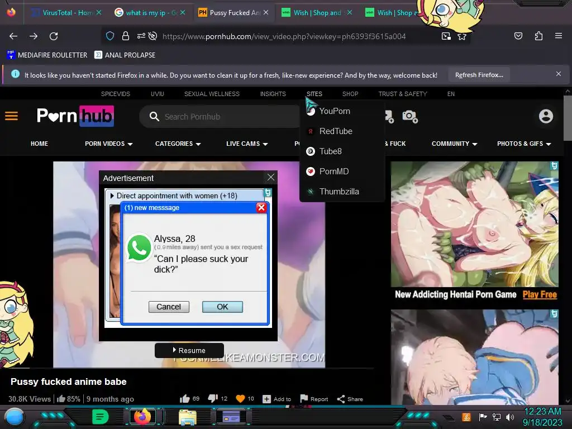Close the Firefox refresh notification bar
This screenshot has height=429, width=572.
pyautogui.click(x=559, y=74)
